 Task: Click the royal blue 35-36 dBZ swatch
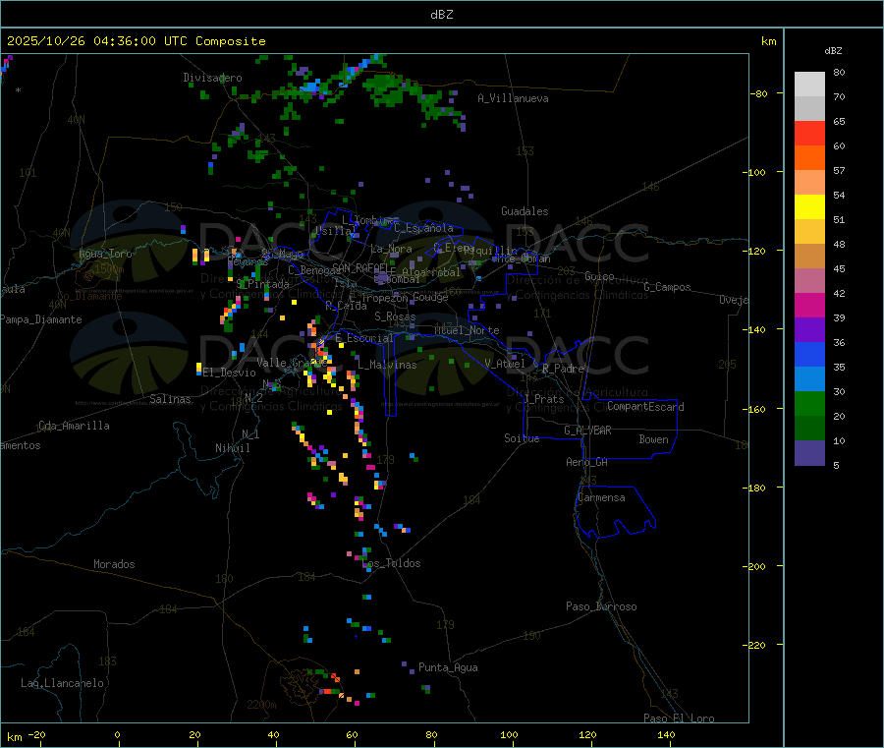tap(809, 354)
